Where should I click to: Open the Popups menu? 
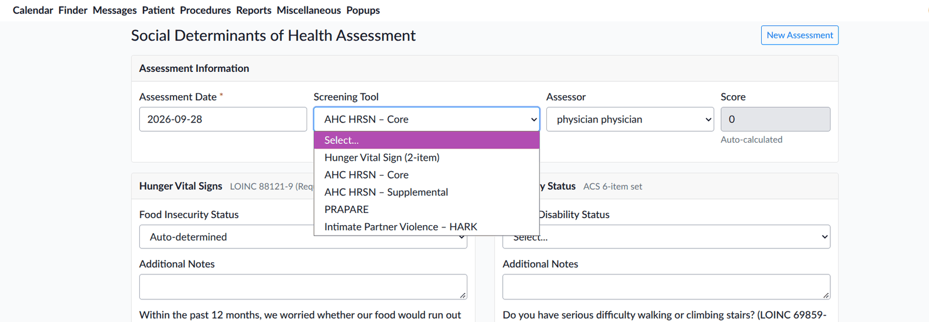363,10
